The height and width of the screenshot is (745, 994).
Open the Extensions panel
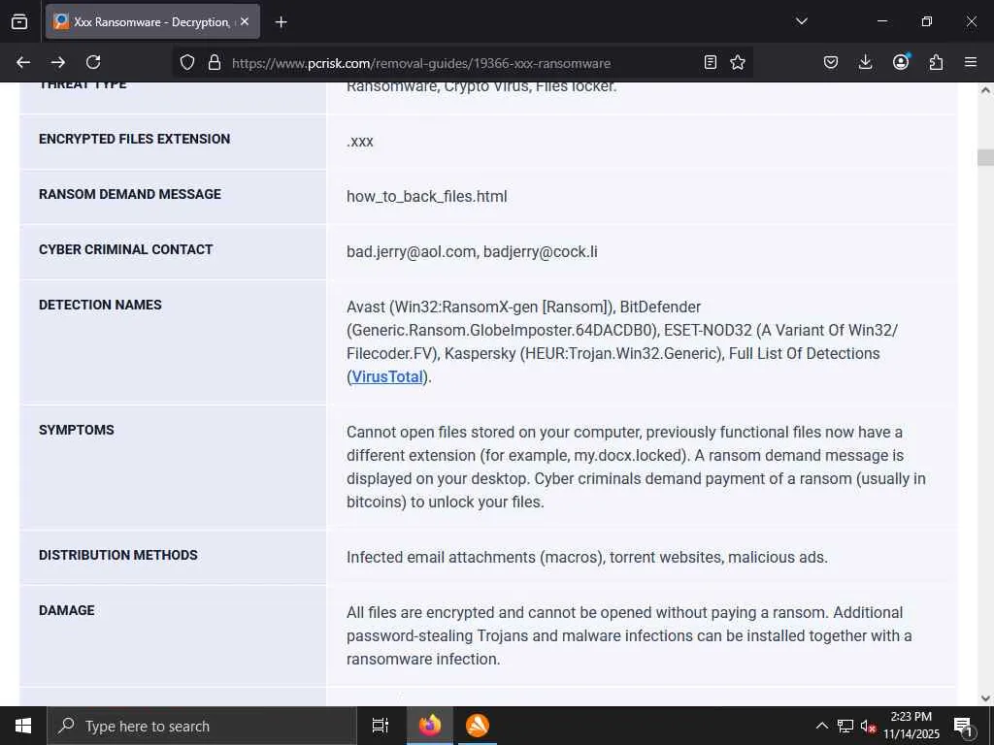tap(936, 62)
